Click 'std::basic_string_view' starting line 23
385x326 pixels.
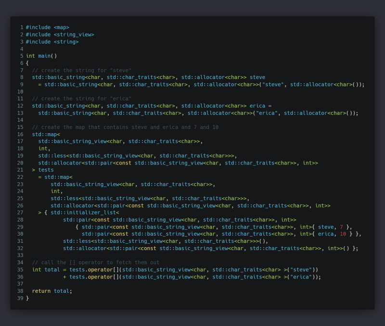(x=85, y=185)
